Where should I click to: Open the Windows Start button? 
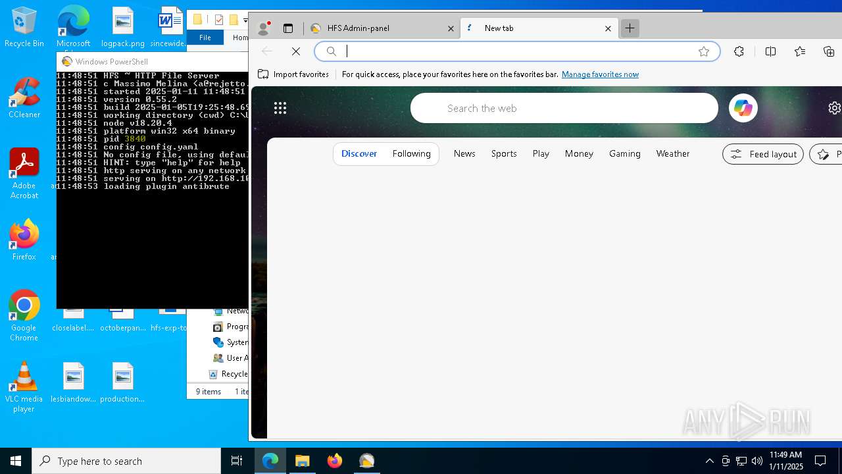pos(16,461)
